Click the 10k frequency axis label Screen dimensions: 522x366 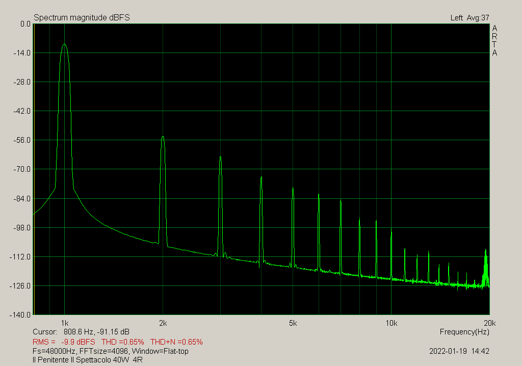click(391, 323)
